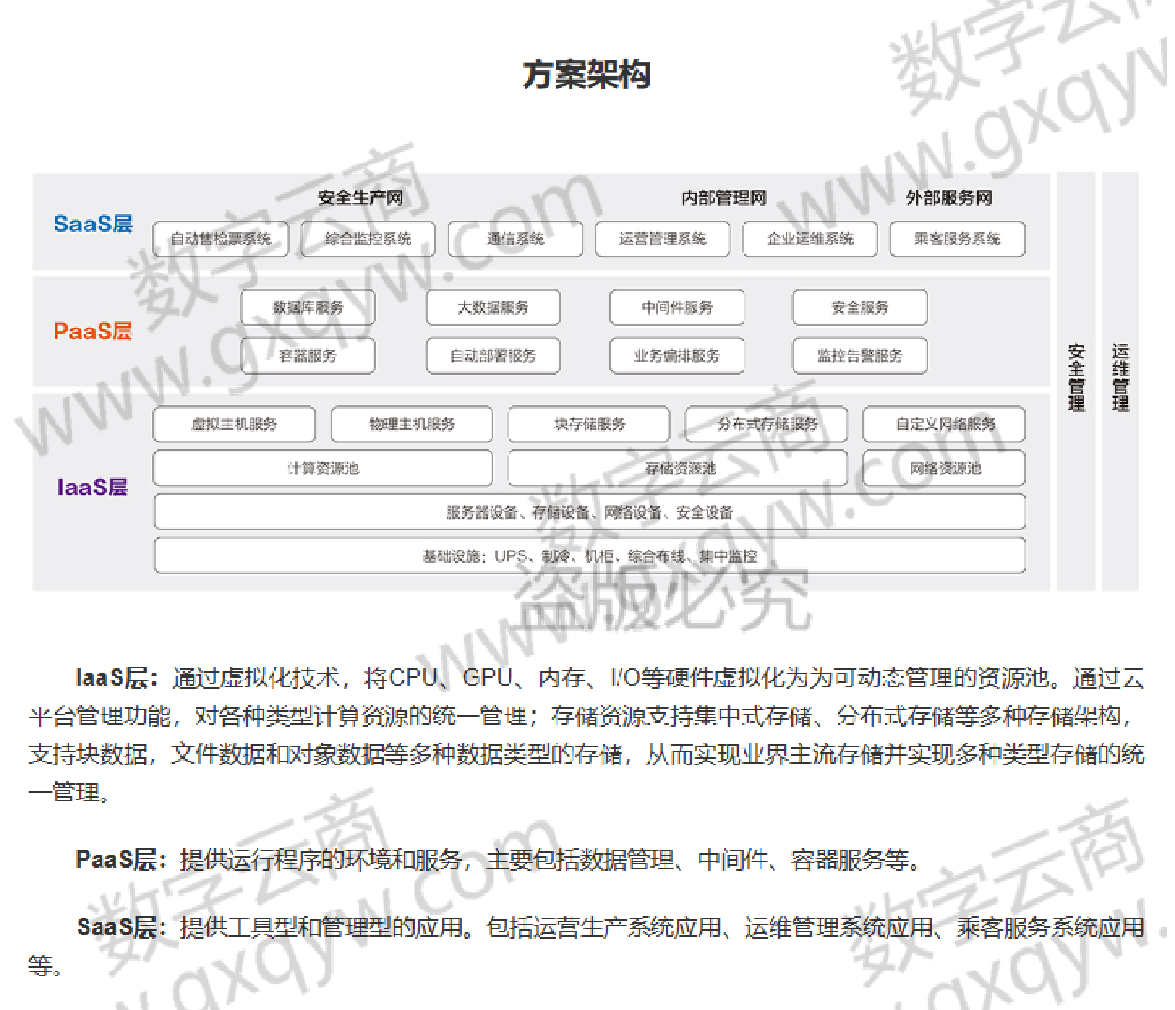Select the 乘客服务系统 box
Viewport: 1175px width, 1010px height.
pos(957,239)
